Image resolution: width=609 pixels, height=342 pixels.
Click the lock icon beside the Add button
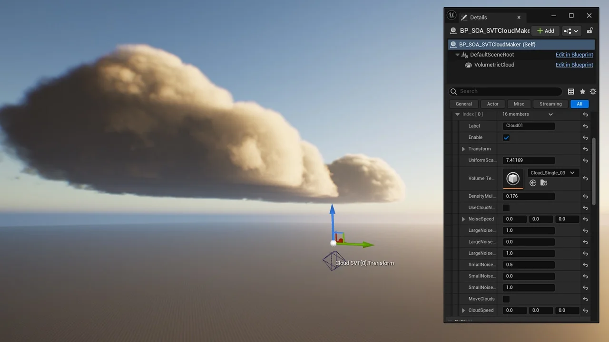(x=589, y=30)
